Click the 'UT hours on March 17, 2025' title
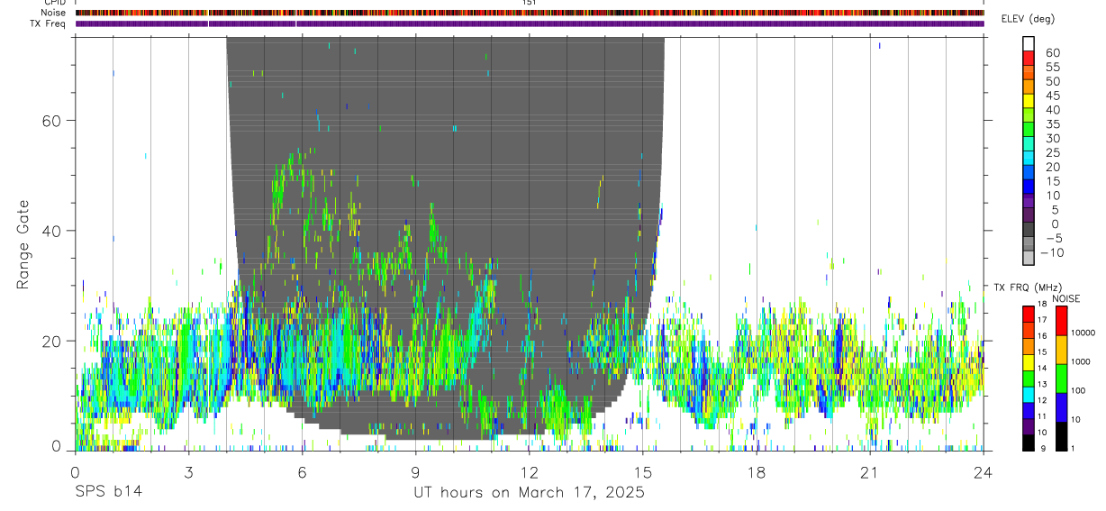Viewport: 1106px width, 511px height. point(530,493)
